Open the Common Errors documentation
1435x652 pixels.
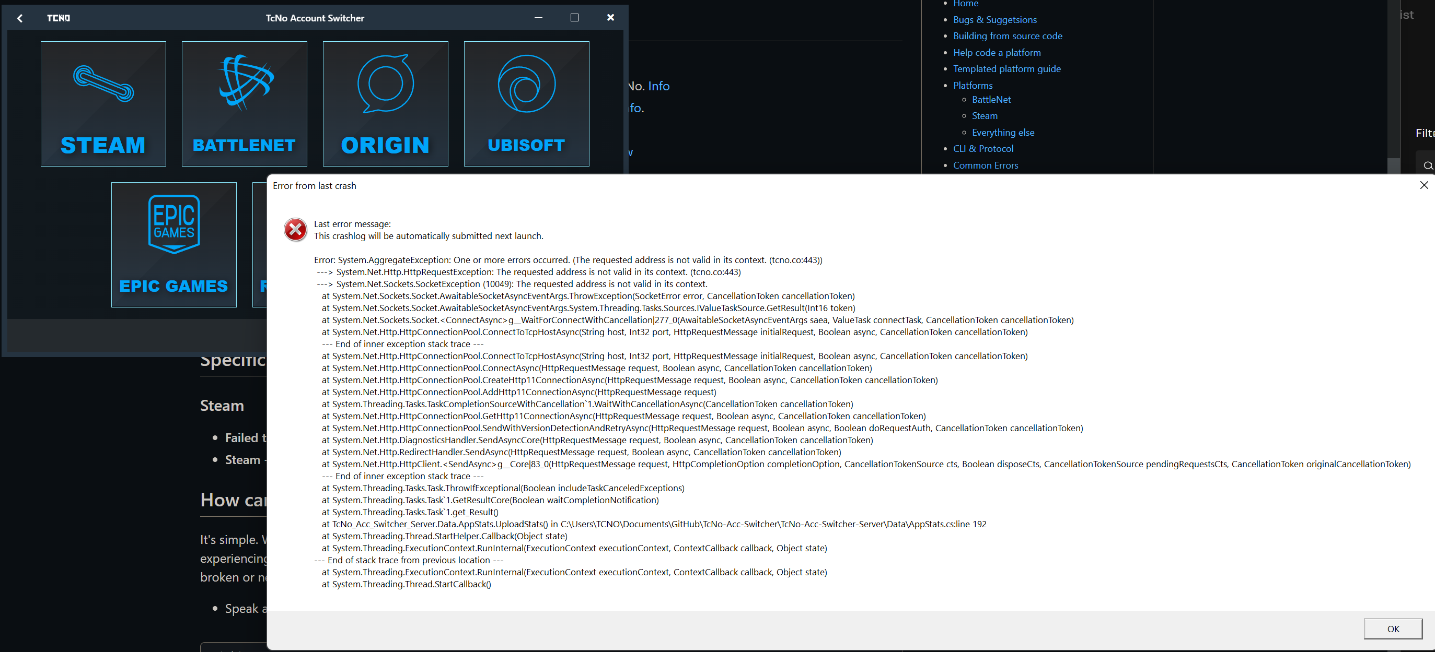click(x=985, y=164)
